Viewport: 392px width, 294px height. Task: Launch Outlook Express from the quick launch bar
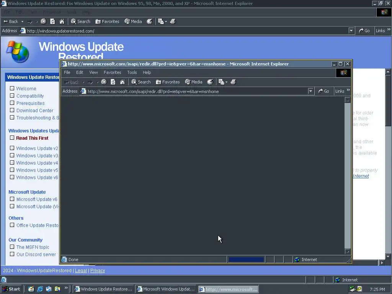point(49,289)
